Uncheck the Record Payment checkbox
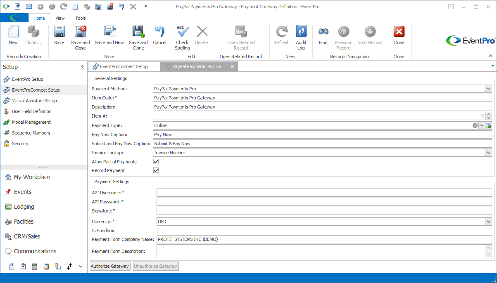497x283 pixels. [156, 170]
